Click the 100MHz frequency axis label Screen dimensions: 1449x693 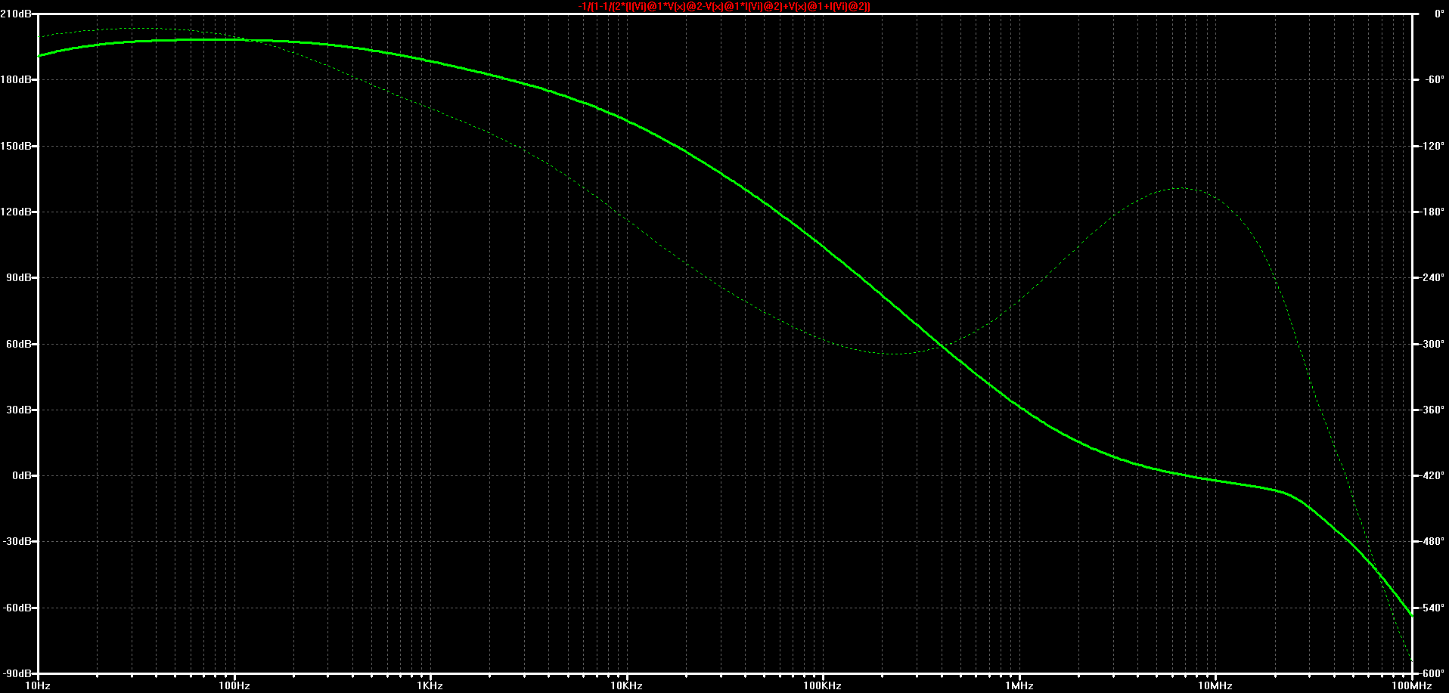1411,685
